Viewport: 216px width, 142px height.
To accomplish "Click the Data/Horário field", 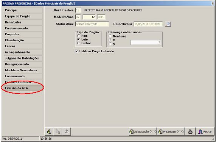I will pyautogui.click(x=148, y=24).
